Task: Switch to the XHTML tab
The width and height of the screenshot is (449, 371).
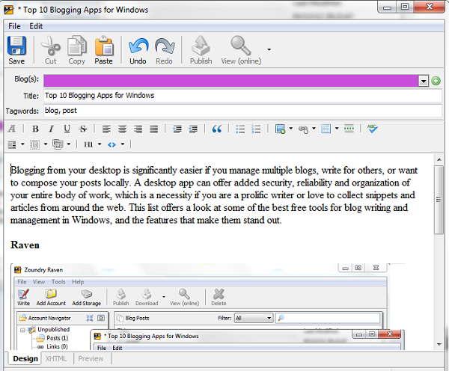Action: [56, 359]
